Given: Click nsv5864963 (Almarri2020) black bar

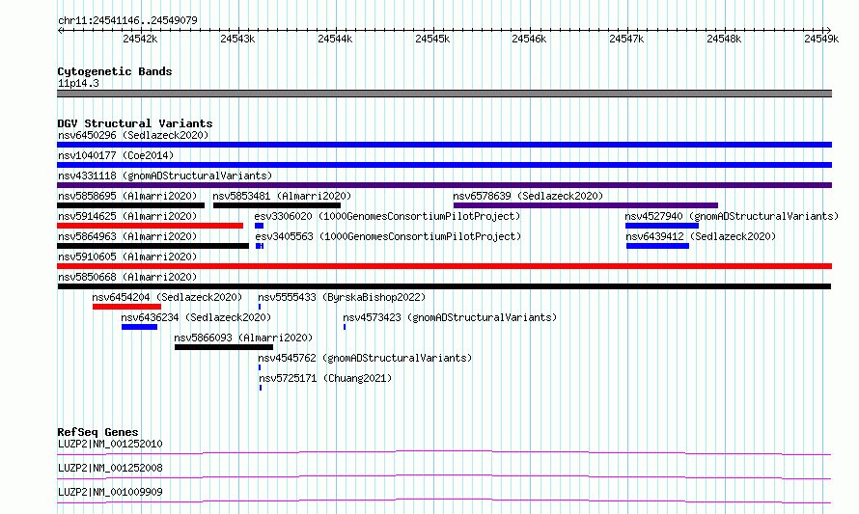Looking at the screenshot, I should tap(152, 246).
